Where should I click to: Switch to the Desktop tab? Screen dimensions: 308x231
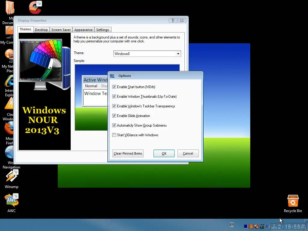[41, 30]
